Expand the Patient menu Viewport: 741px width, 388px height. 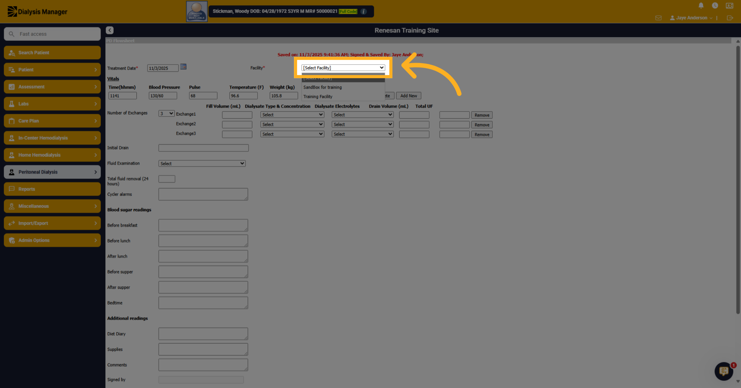tap(52, 70)
